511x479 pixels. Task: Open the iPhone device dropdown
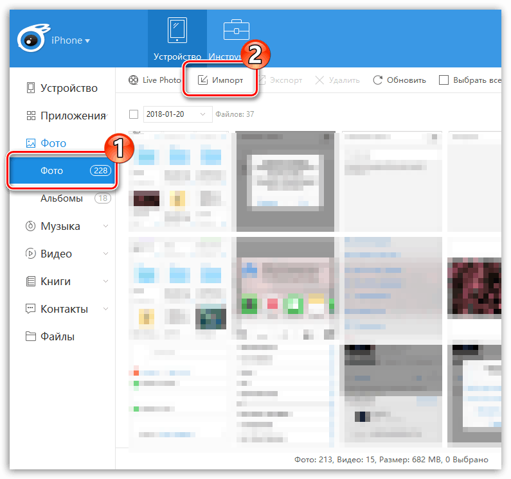pyautogui.click(x=71, y=40)
